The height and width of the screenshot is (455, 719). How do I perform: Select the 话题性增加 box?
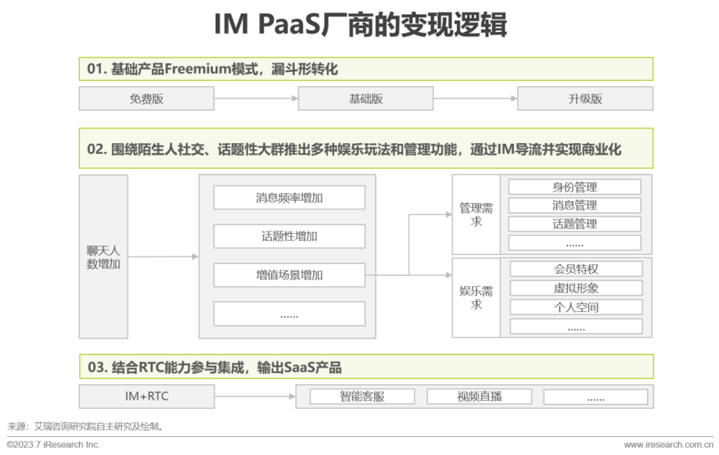(288, 236)
